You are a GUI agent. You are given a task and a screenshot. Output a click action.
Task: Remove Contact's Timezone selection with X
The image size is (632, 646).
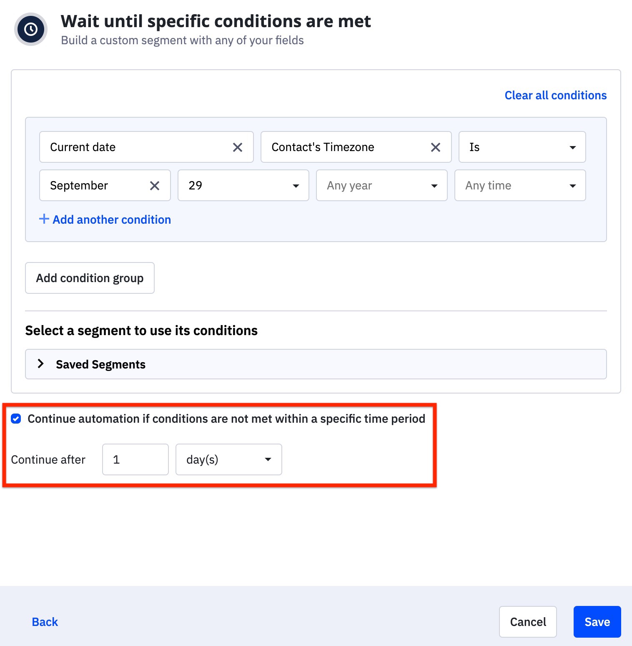click(x=436, y=147)
